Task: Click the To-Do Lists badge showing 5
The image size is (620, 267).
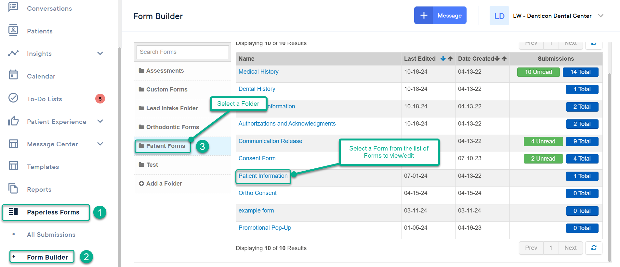Action: (x=100, y=99)
